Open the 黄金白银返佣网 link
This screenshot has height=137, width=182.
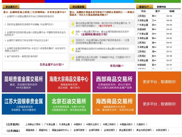pyautogui.click(x=144, y=130)
